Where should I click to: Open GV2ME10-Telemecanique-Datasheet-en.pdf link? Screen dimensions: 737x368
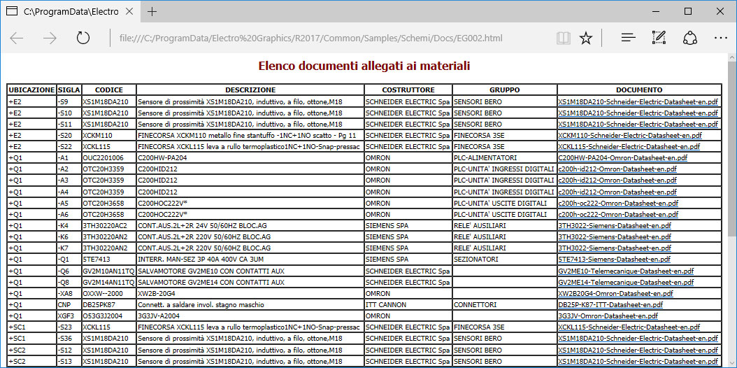[x=626, y=271]
